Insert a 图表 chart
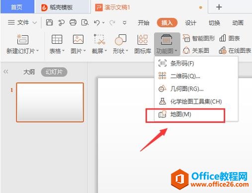Image resolution: width=252 pixels, height=193 pixels. pyautogui.click(x=230, y=38)
